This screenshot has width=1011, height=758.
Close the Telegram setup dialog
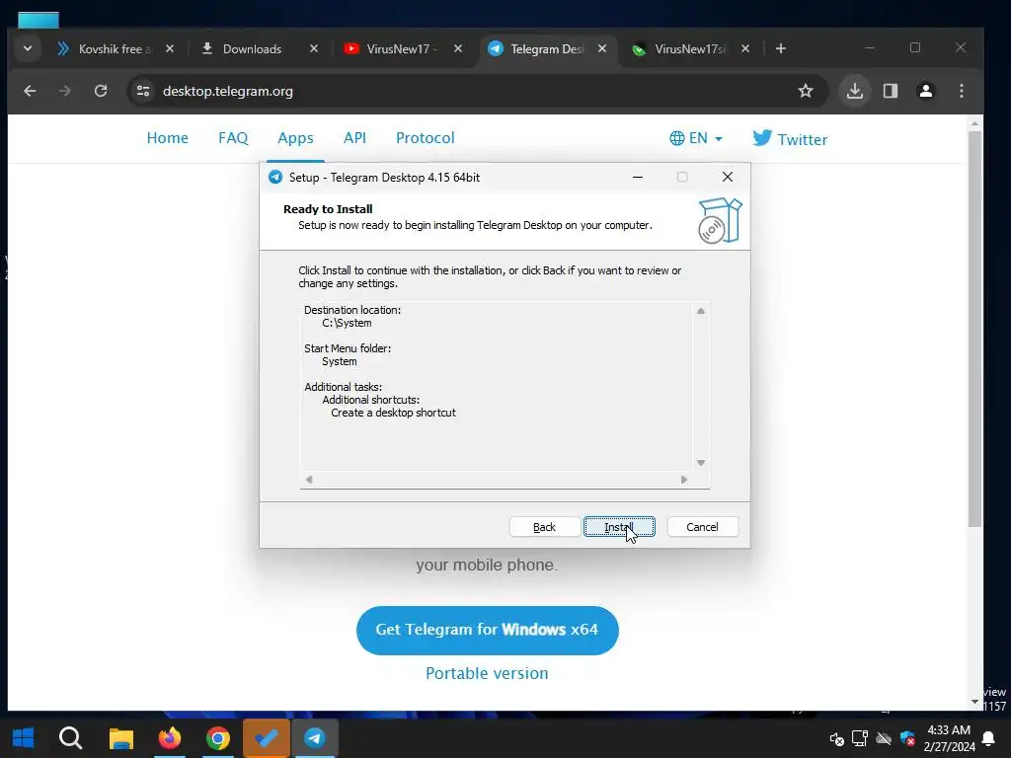(728, 177)
